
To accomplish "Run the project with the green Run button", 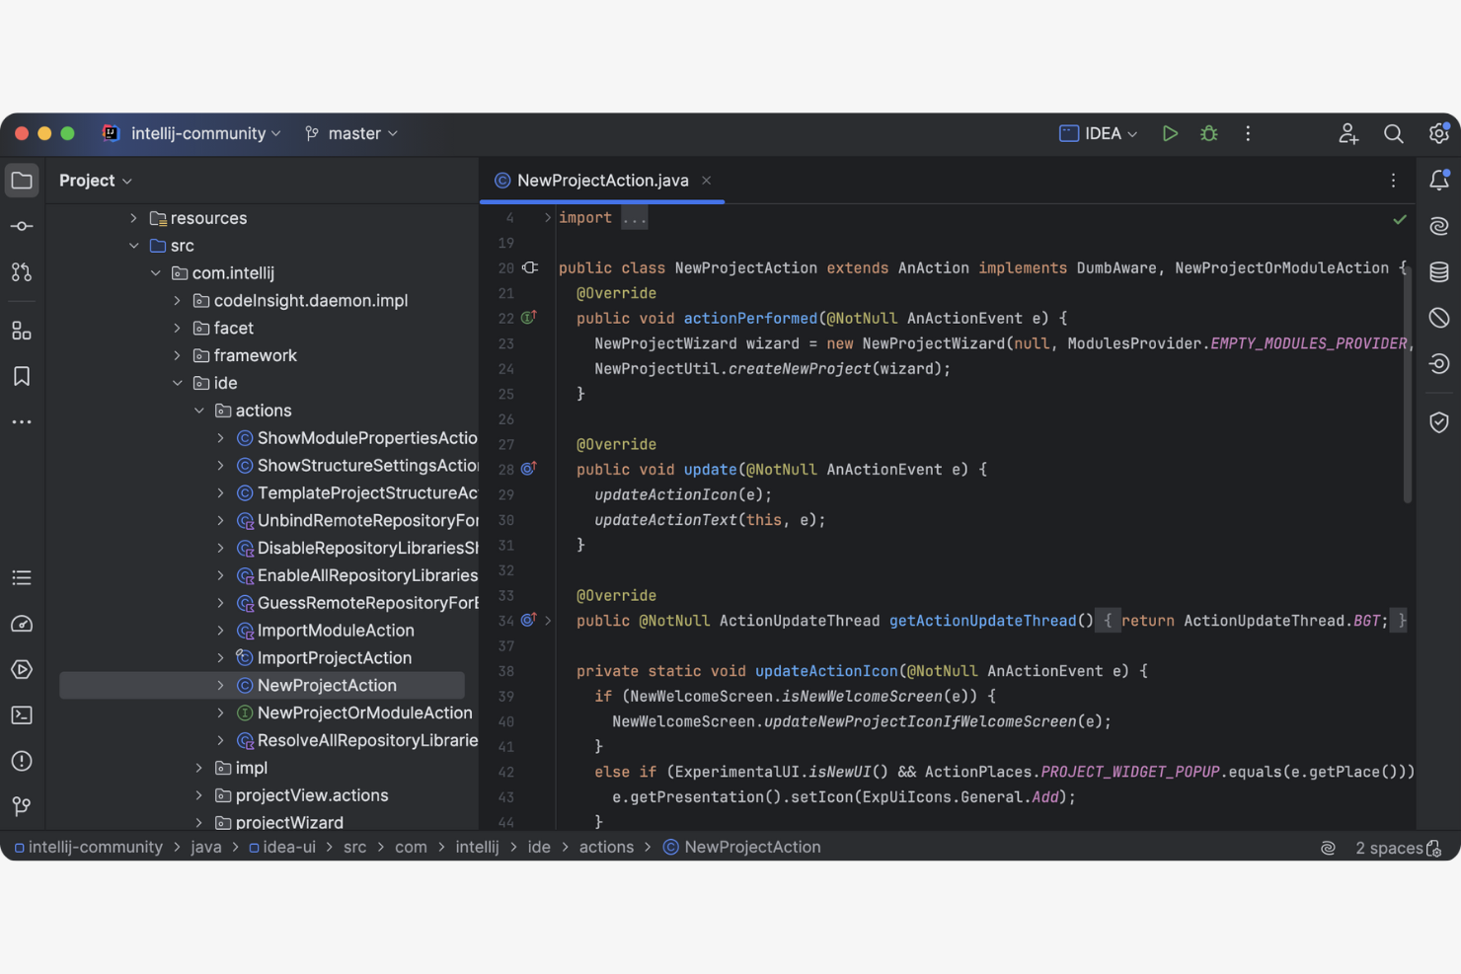I will pyautogui.click(x=1170, y=133).
